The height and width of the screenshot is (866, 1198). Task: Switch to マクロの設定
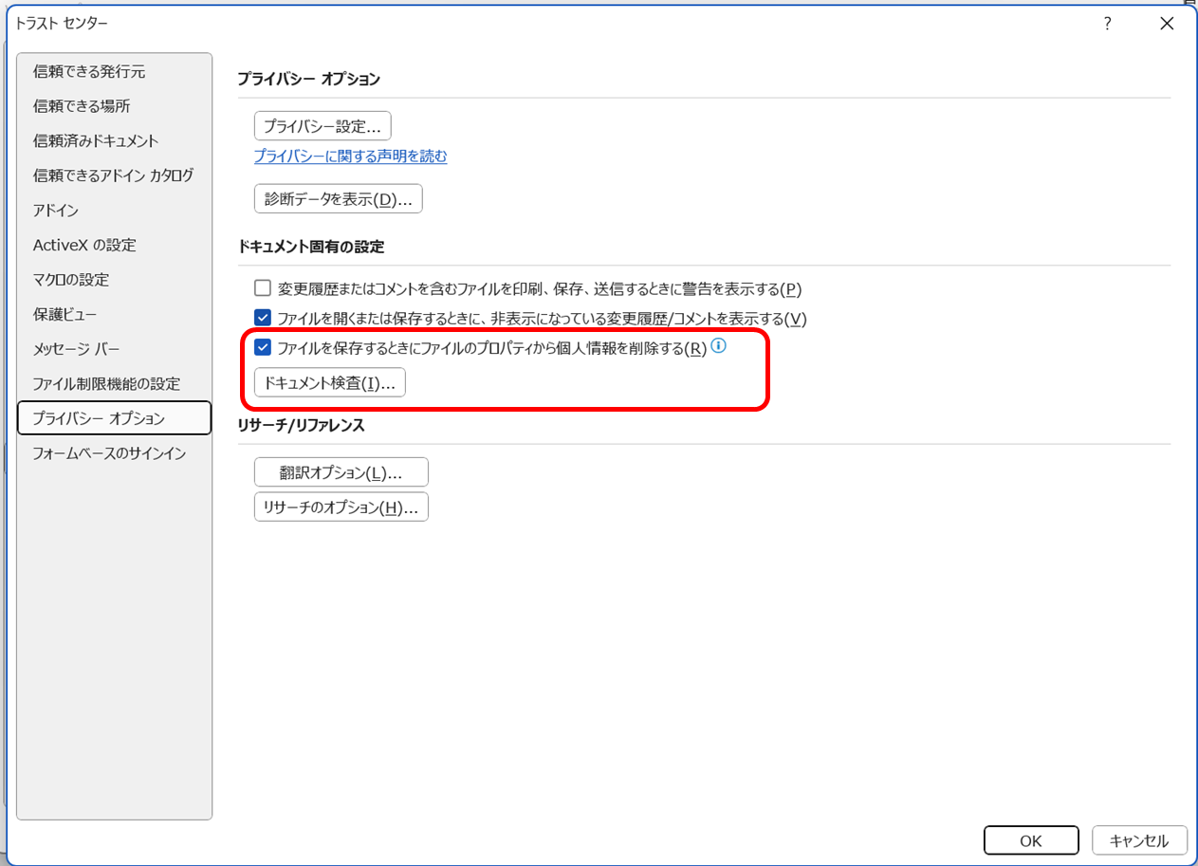click(114, 280)
